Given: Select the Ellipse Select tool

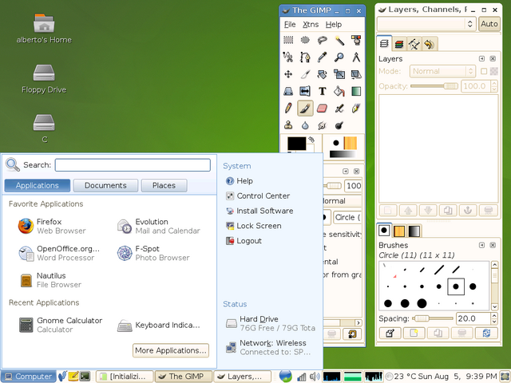Looking at the screenshot, I should (305, 41).
